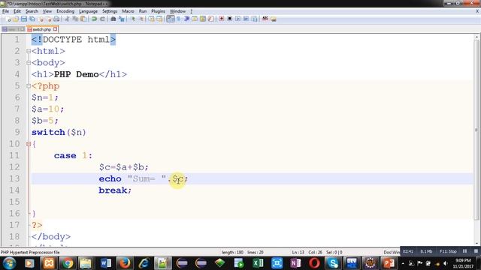Click the Document Map toolbar icon
Viewport: 481px width, 270px height.
203,19
